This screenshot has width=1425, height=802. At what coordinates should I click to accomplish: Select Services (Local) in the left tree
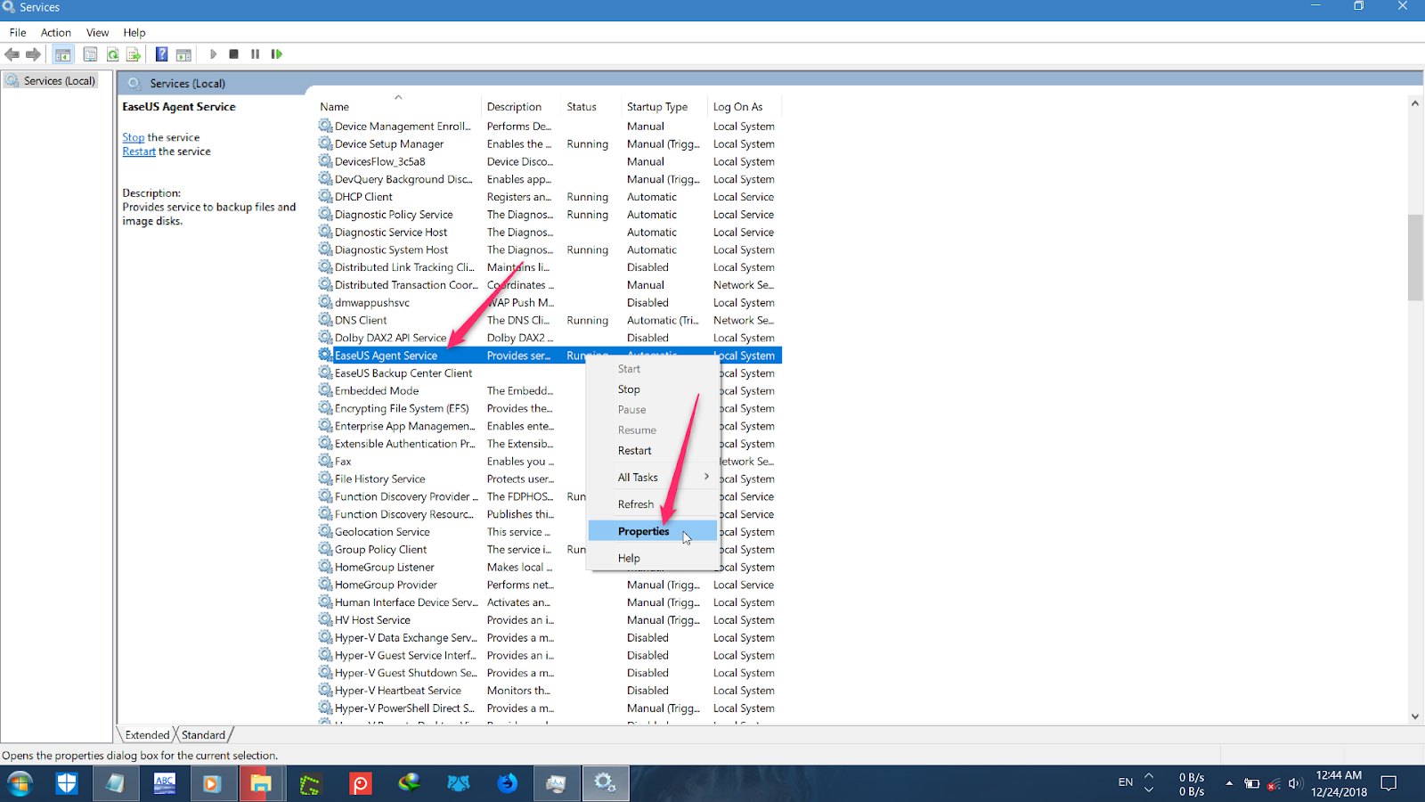[59, 81]
